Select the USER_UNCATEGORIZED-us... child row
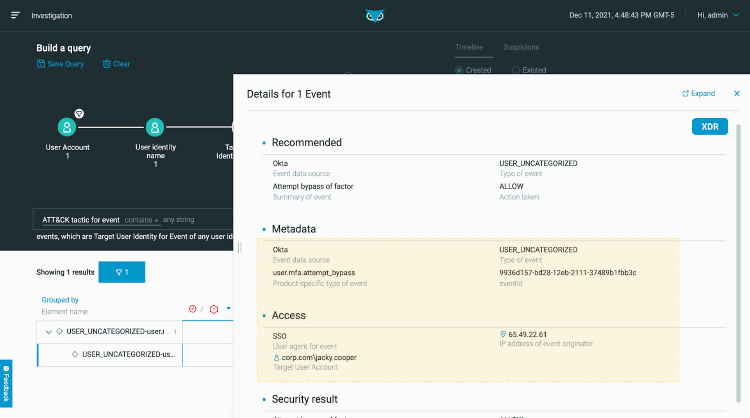This screenshot has height=418, width=750. pyautogui.click(x=110, y=354)
